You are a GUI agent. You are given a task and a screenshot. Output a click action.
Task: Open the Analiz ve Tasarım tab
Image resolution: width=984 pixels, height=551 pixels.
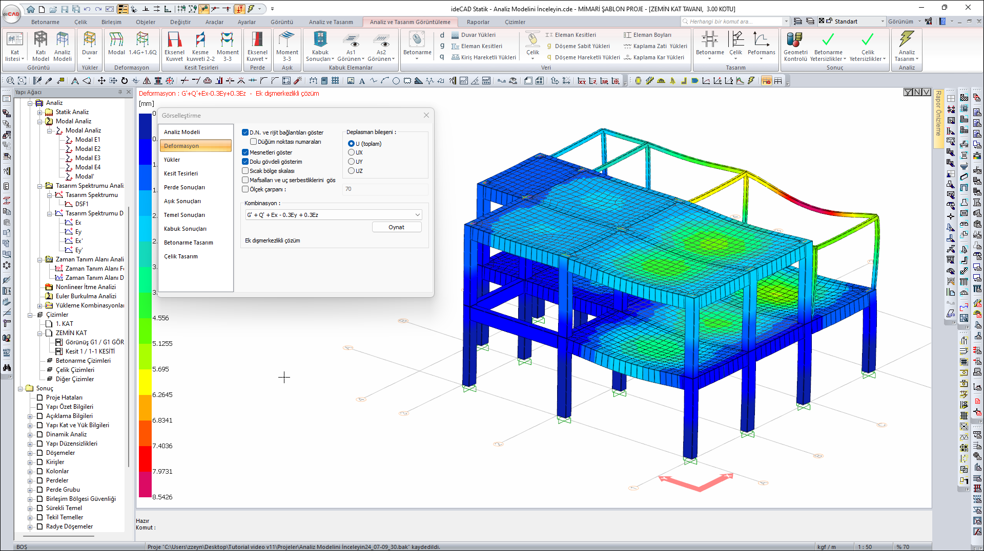[x=331, y=22]
